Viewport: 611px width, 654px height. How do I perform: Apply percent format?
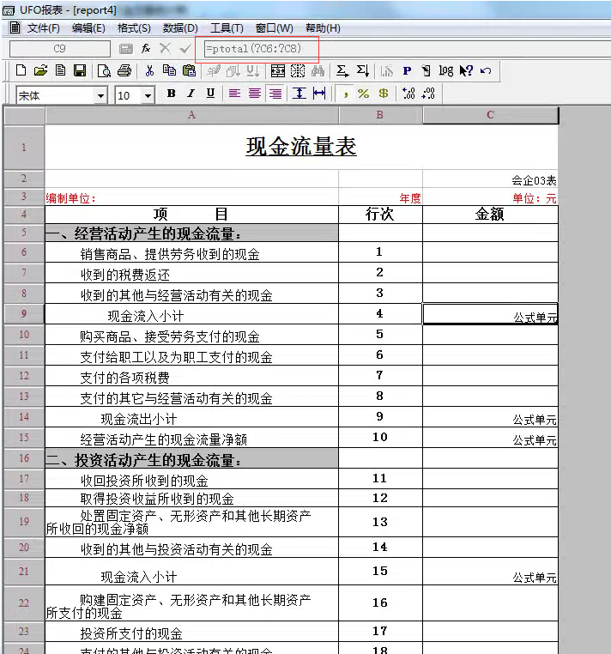coord(363,94)
